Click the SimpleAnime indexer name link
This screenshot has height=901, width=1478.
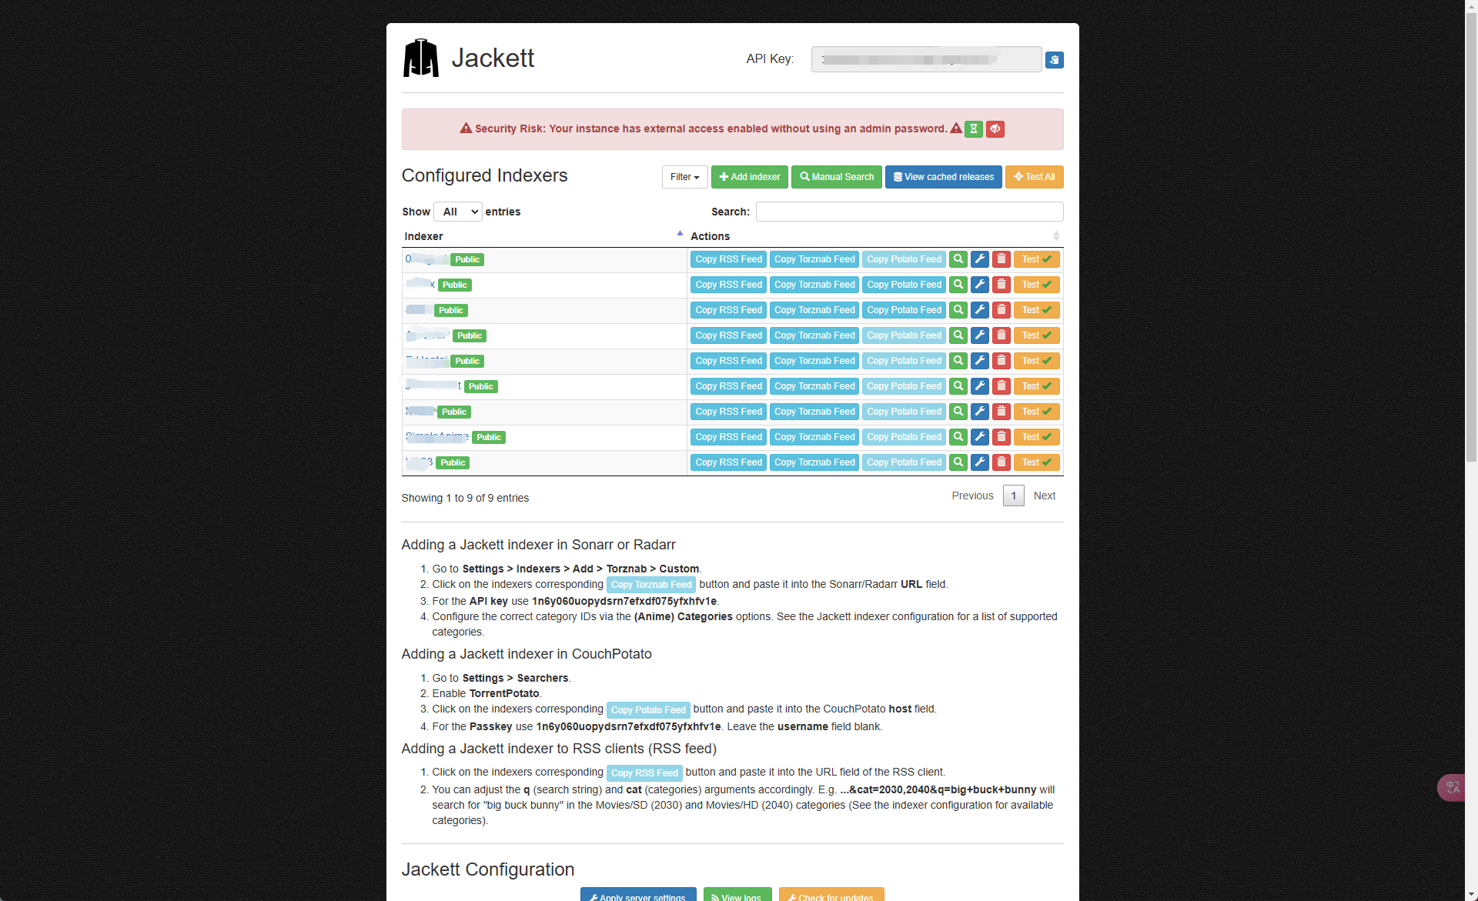point(437,436)
